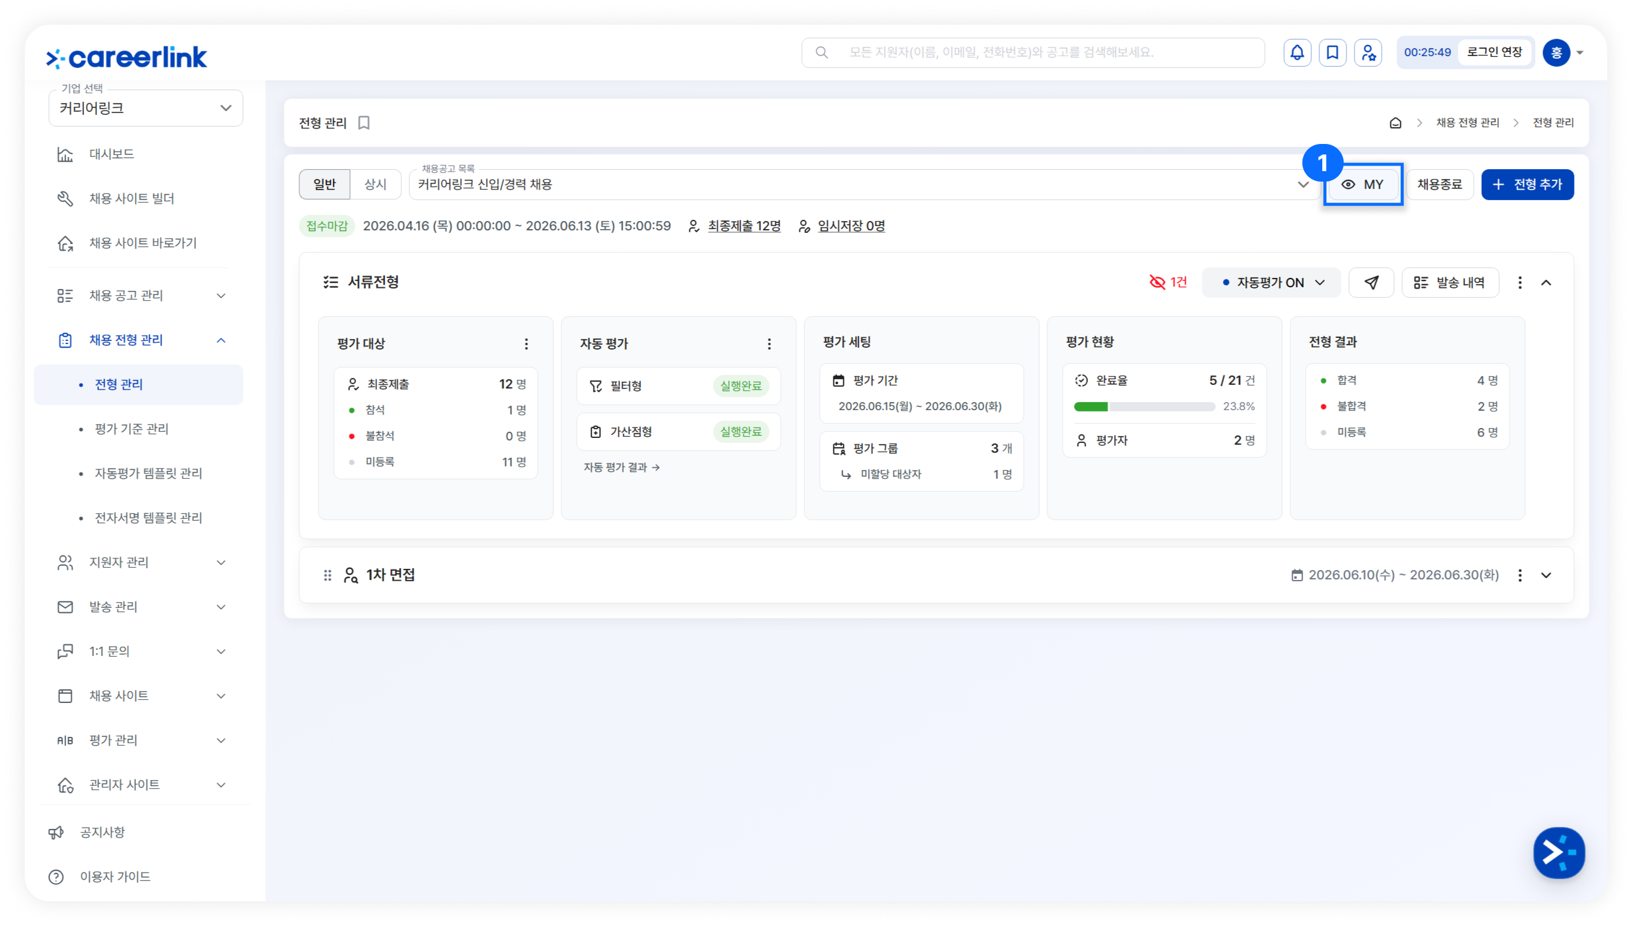Open 평가 대상 card kebab menu

(526, 344)
